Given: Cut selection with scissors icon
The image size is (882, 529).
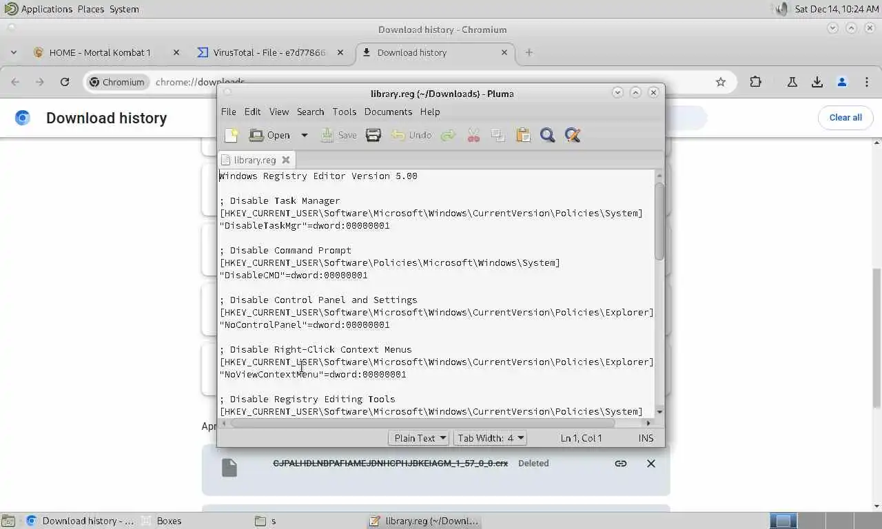Looking at the screenshot, I should tap(473, 135).
